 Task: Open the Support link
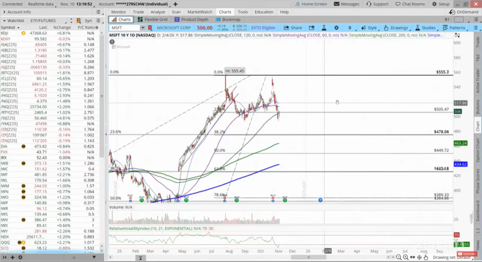tap(377, 4)
